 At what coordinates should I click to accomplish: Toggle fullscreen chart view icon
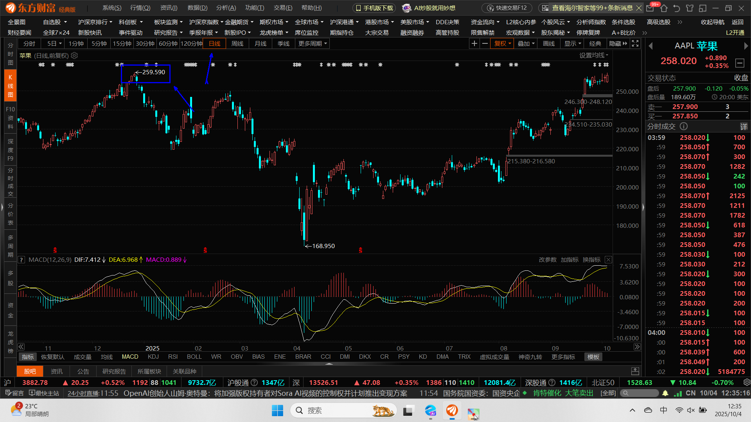(x=635, y=44)
